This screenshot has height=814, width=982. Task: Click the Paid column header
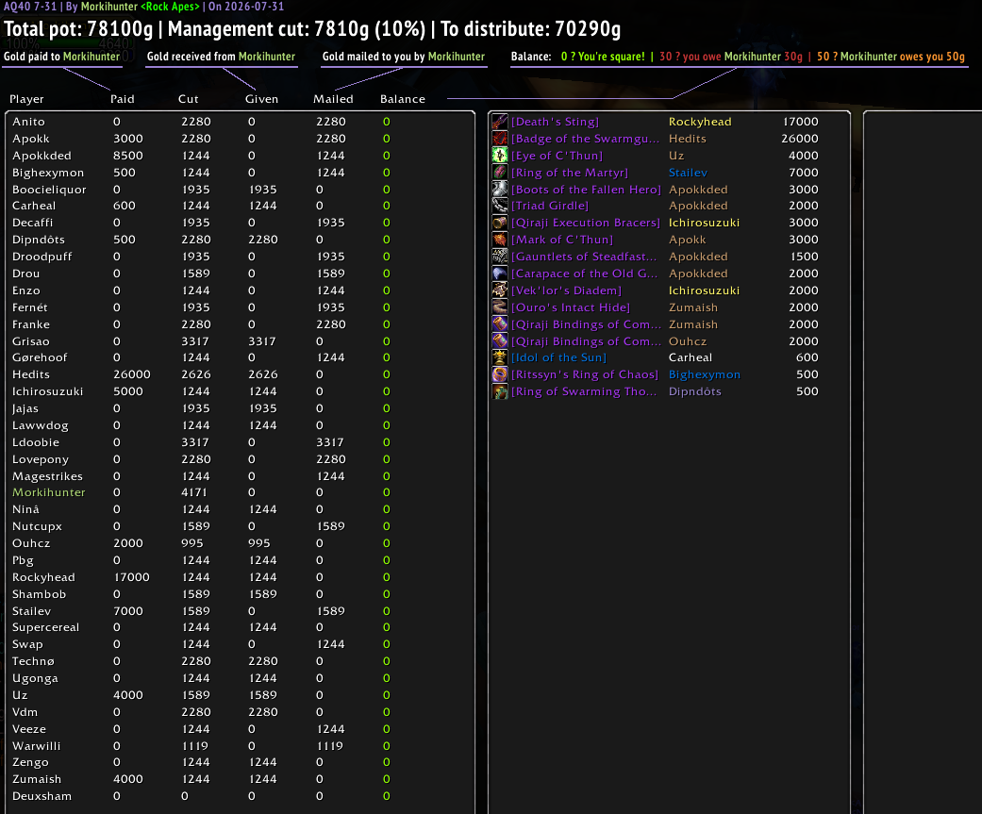coord(122,99)
